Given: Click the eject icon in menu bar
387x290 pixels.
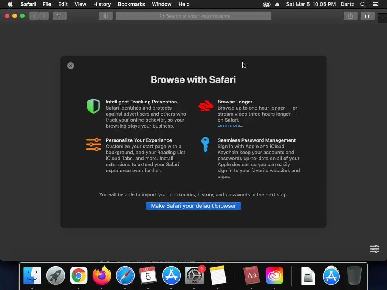Looking at the screenshot, I should coord(277,4).
